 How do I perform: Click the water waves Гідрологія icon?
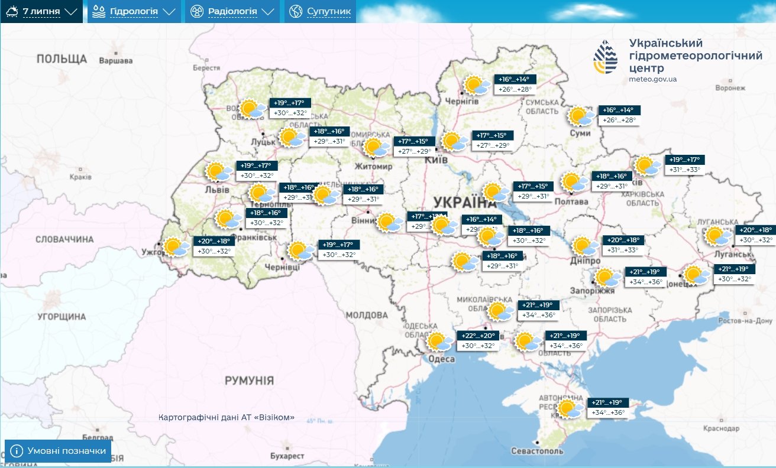point(99,11)
